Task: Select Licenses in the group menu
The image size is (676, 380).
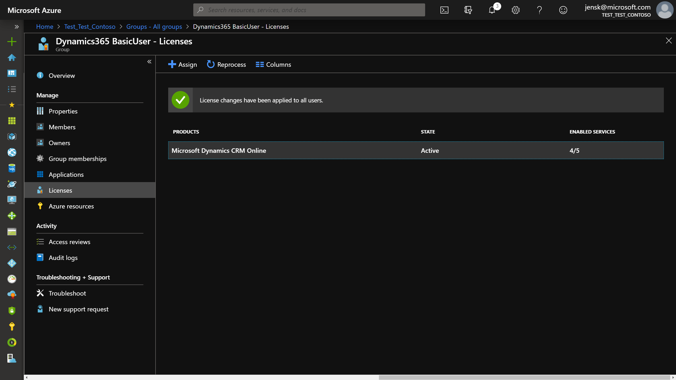Action: click(90, 190)
